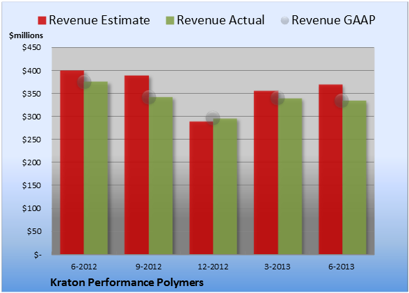The width and height of the screenshot is (409, 293).
Task: Select the 'Revenue Actual' legend label
Action: pyautogui.click(x=220, y=20)
